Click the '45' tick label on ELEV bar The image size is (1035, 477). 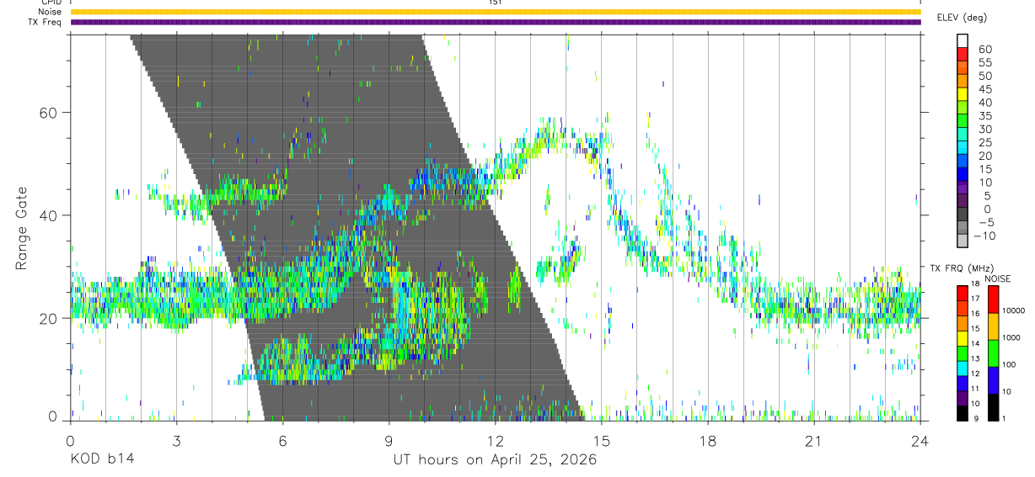click(984, 90)
